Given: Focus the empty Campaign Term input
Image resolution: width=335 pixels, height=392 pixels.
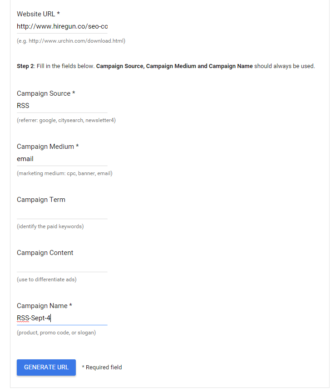Looking at the screenshot, I should pos(62,212).
